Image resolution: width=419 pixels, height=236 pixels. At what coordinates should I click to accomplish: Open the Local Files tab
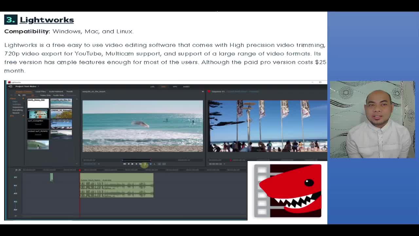pos(41,91)
